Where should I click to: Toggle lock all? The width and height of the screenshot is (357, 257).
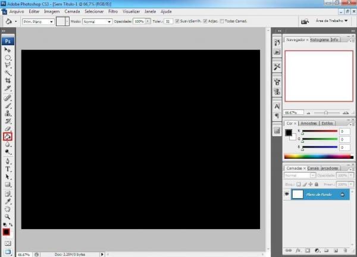[317, 184]
